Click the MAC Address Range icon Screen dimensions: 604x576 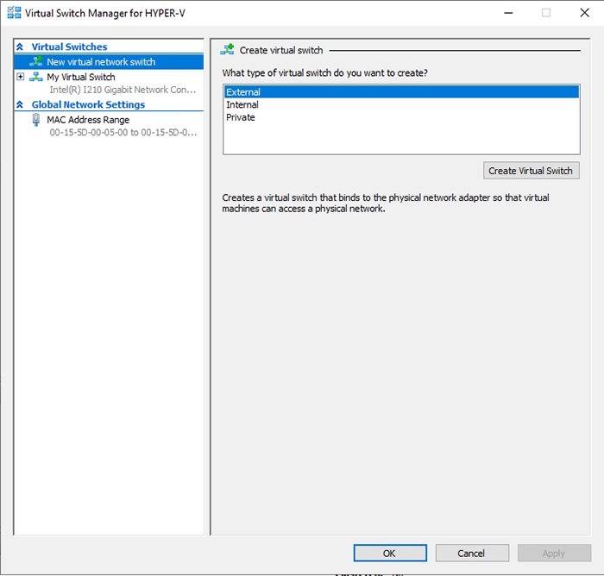point(36,120)
